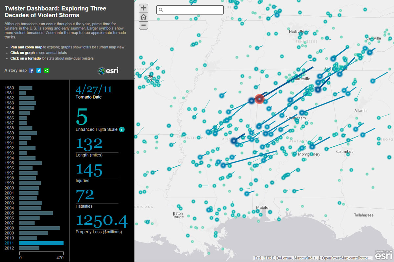
Task: Select the 1995 bar in graph
Action: pos(30,163)
